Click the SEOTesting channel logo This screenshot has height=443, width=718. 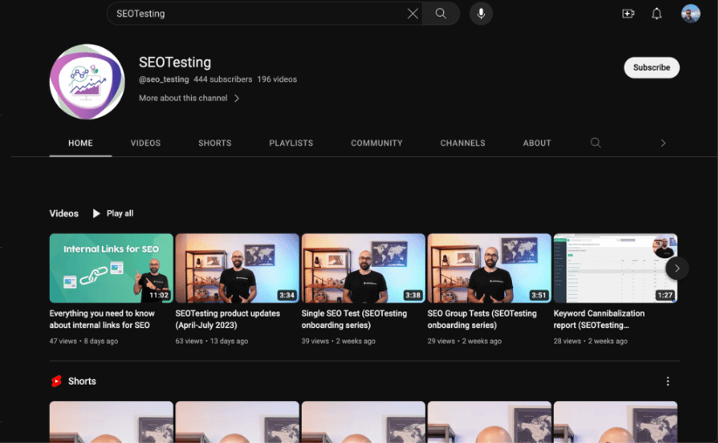pyautogui.click(x=87, y=82)
